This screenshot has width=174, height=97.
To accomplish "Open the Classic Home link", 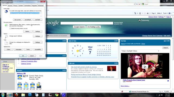I will (x=153, y=17).
